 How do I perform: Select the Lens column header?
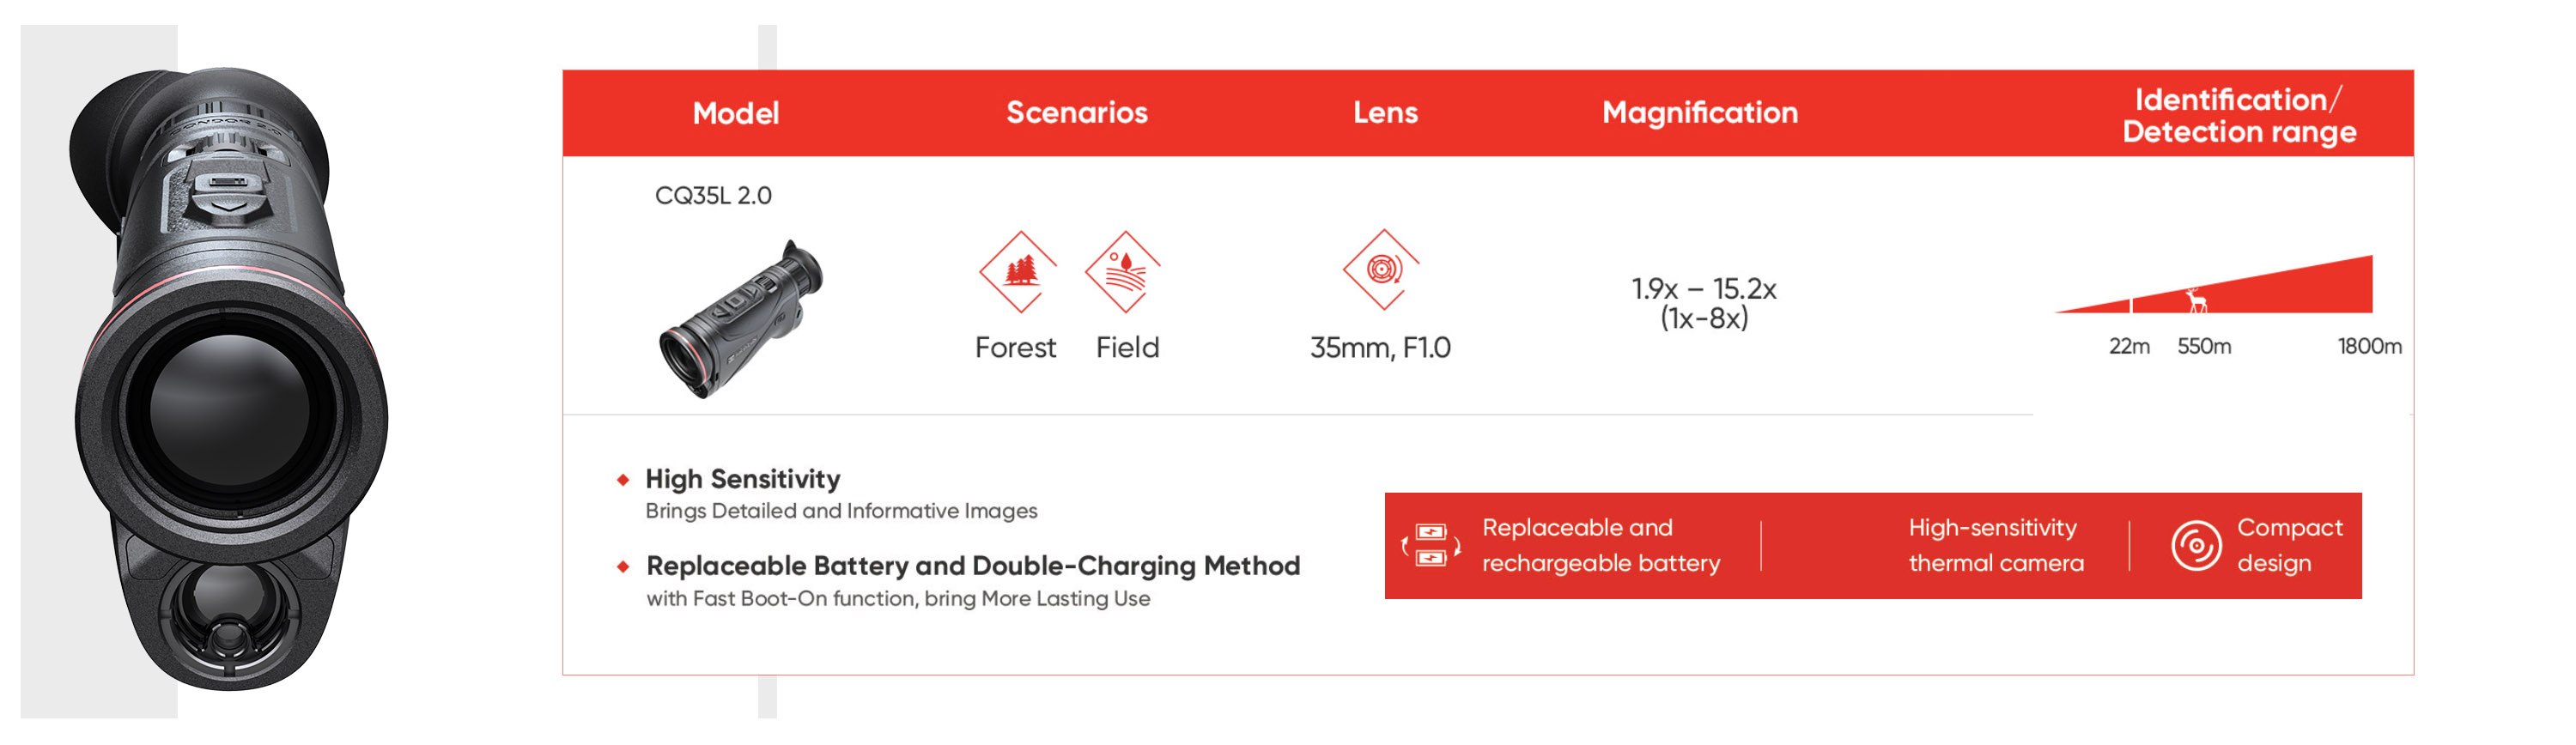[x=1385, y=112]
